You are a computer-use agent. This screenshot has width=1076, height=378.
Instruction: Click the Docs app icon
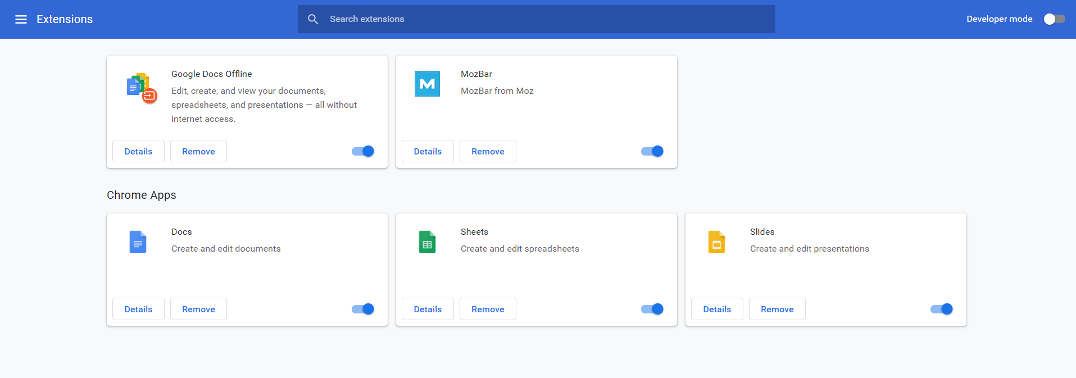(x=138, y=242)
